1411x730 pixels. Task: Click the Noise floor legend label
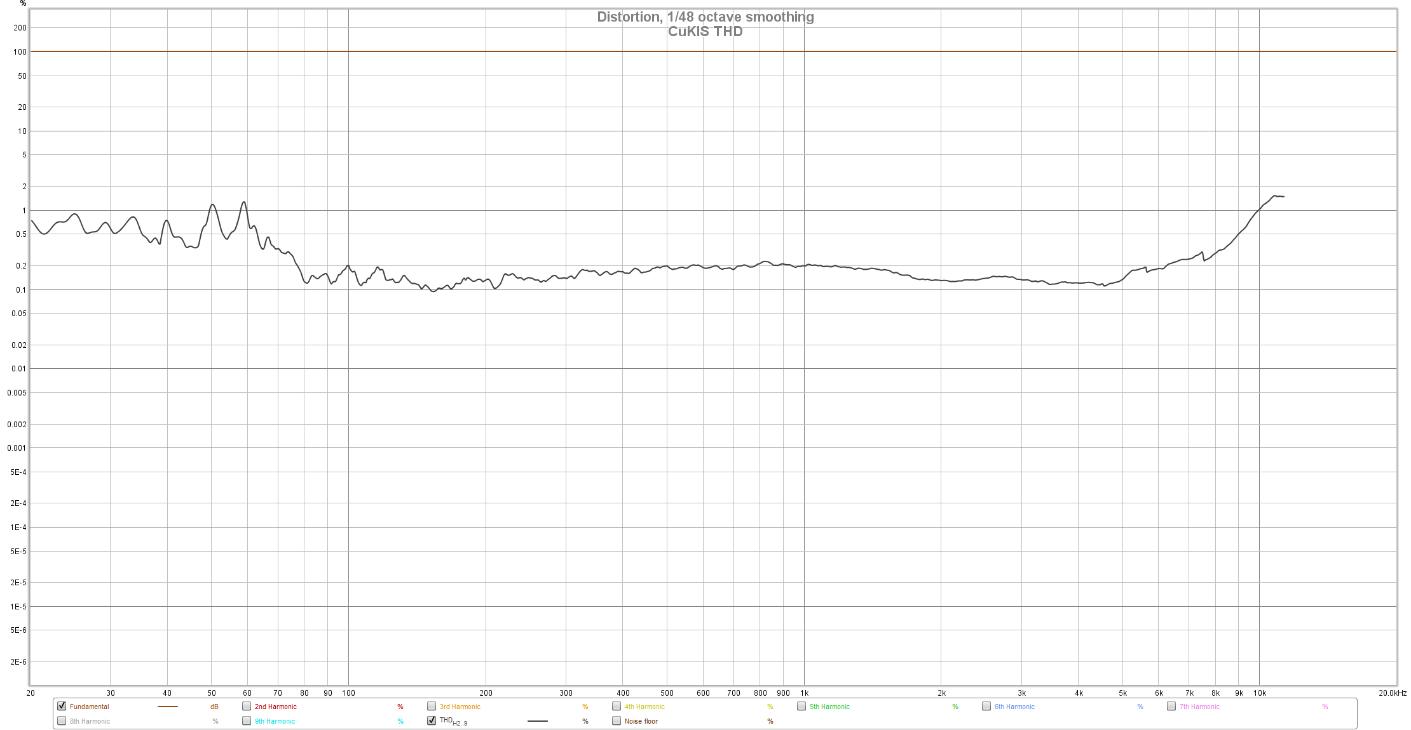pos(641,721)
